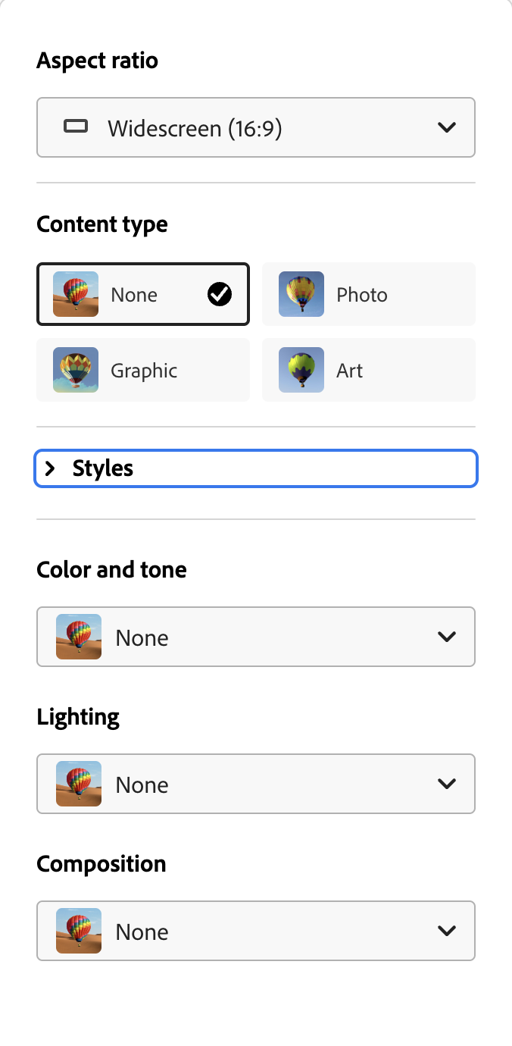Click the balloon icon in Lighting dropdown
This screenshot has width=512, height=1046.
(x=79, y=784)
